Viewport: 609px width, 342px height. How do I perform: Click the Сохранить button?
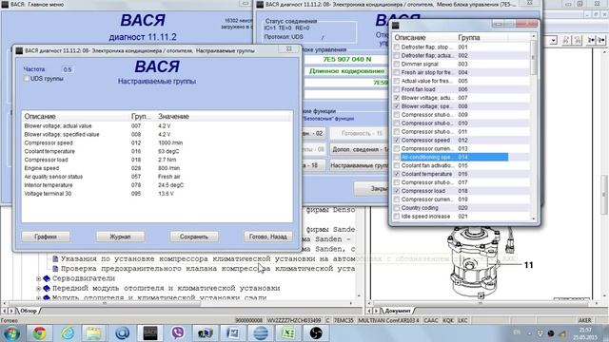[194, 237]
